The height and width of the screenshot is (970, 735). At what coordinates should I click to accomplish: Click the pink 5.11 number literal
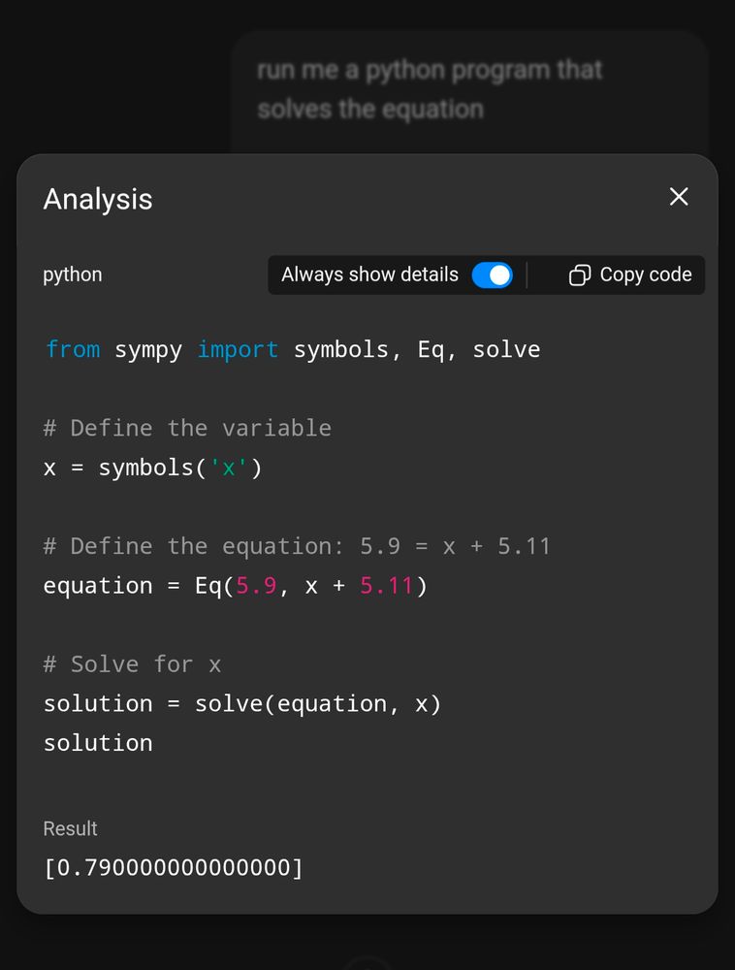click(x=386, y=586)
